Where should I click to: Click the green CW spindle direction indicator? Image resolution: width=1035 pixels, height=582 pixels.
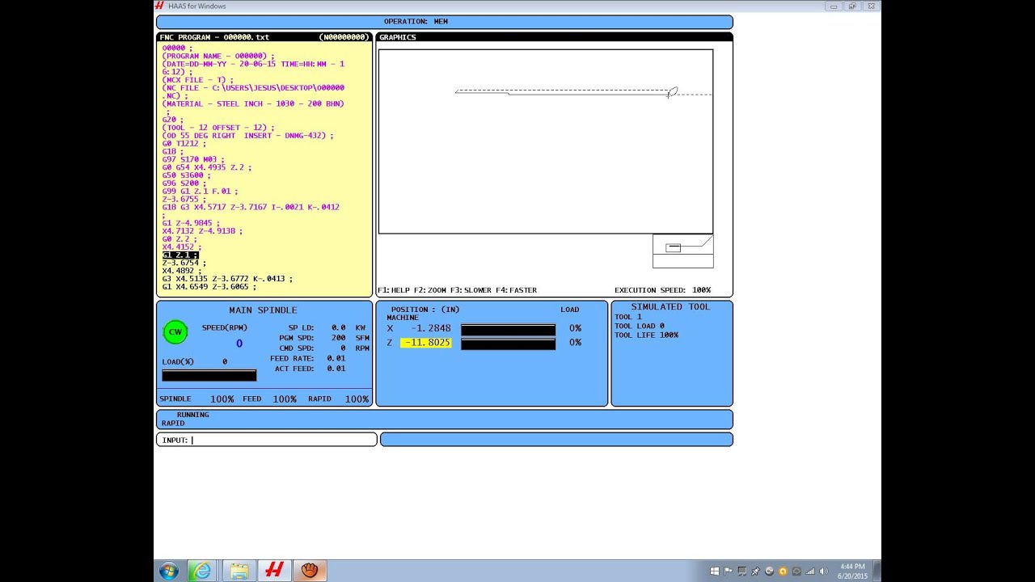pos(175,331)
